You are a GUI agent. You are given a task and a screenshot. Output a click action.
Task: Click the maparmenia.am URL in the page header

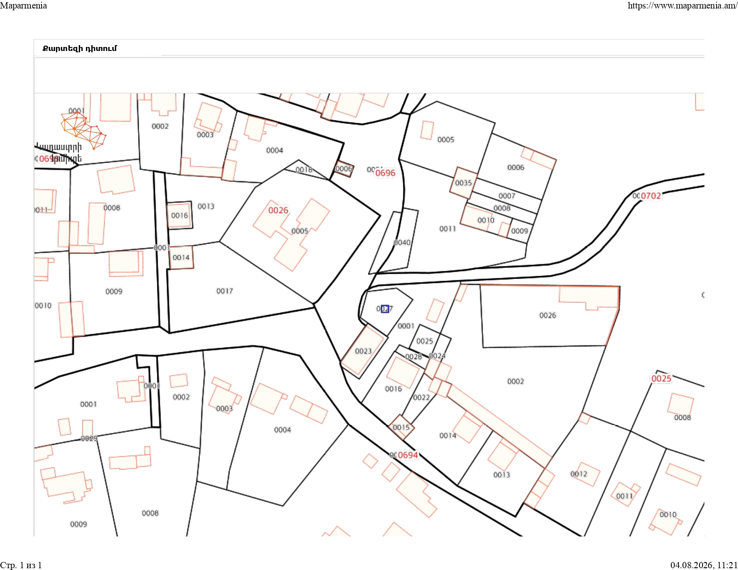683,5
